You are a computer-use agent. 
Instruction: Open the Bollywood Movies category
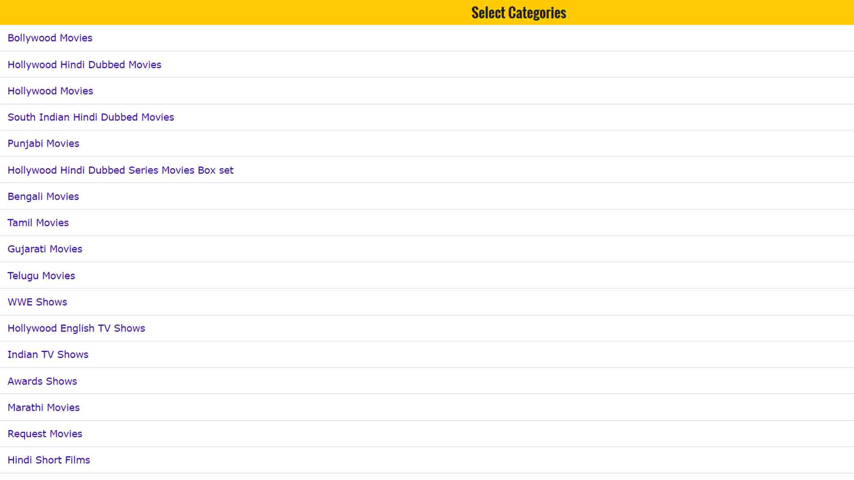click(50, 38)
